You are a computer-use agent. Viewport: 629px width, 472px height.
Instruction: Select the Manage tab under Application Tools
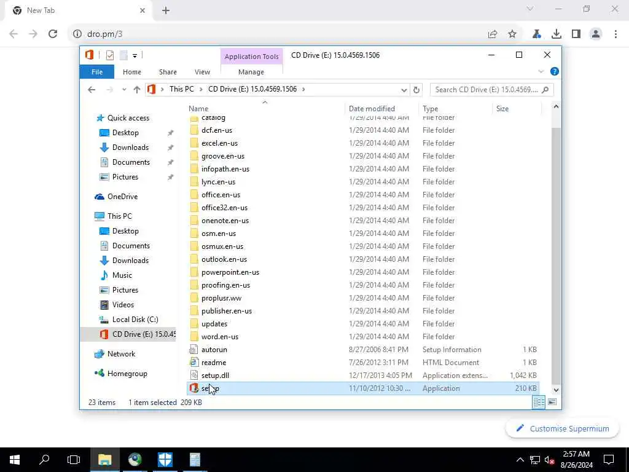click(251, 72)
